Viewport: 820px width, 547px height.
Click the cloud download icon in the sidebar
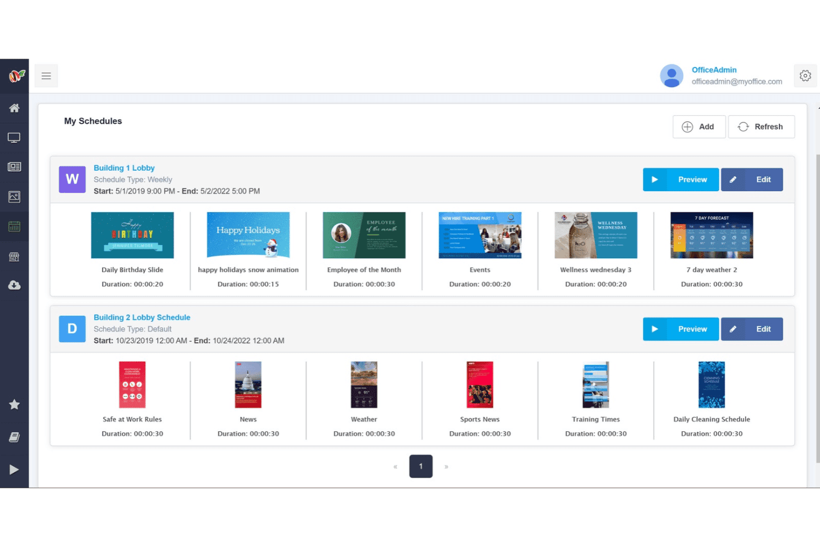coord(14,285)
